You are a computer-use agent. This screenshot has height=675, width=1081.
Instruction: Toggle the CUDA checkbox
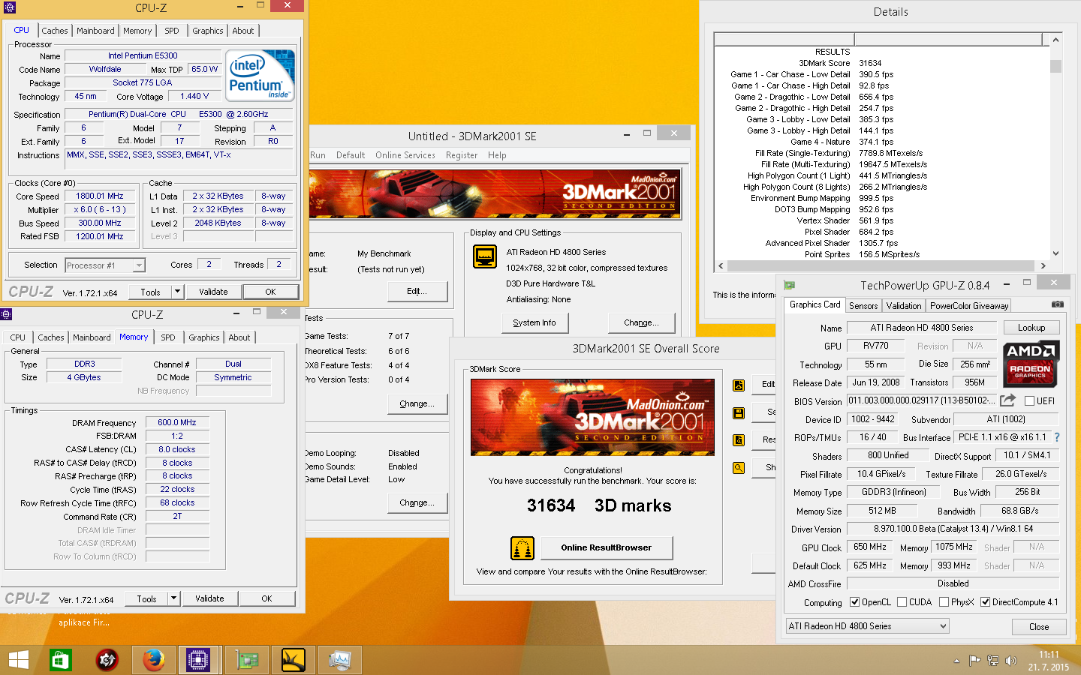tap(902, 602)
